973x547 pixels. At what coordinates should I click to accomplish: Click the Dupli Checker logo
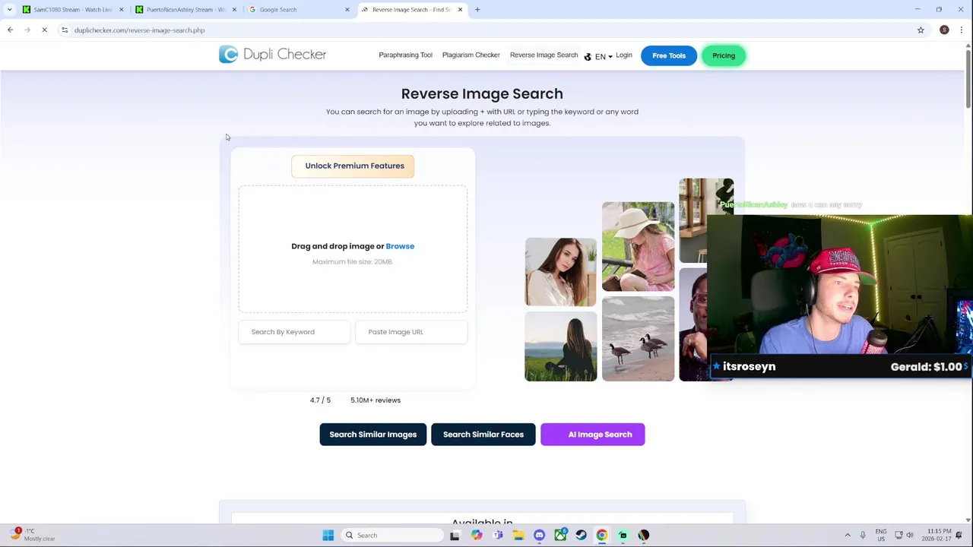click(272, 55)
